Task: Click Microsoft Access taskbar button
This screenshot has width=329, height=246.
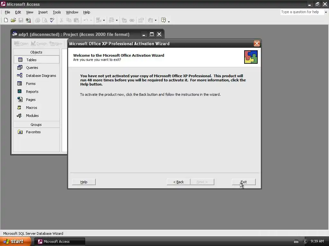Action: pyautogui.click(x=60, y=242)
